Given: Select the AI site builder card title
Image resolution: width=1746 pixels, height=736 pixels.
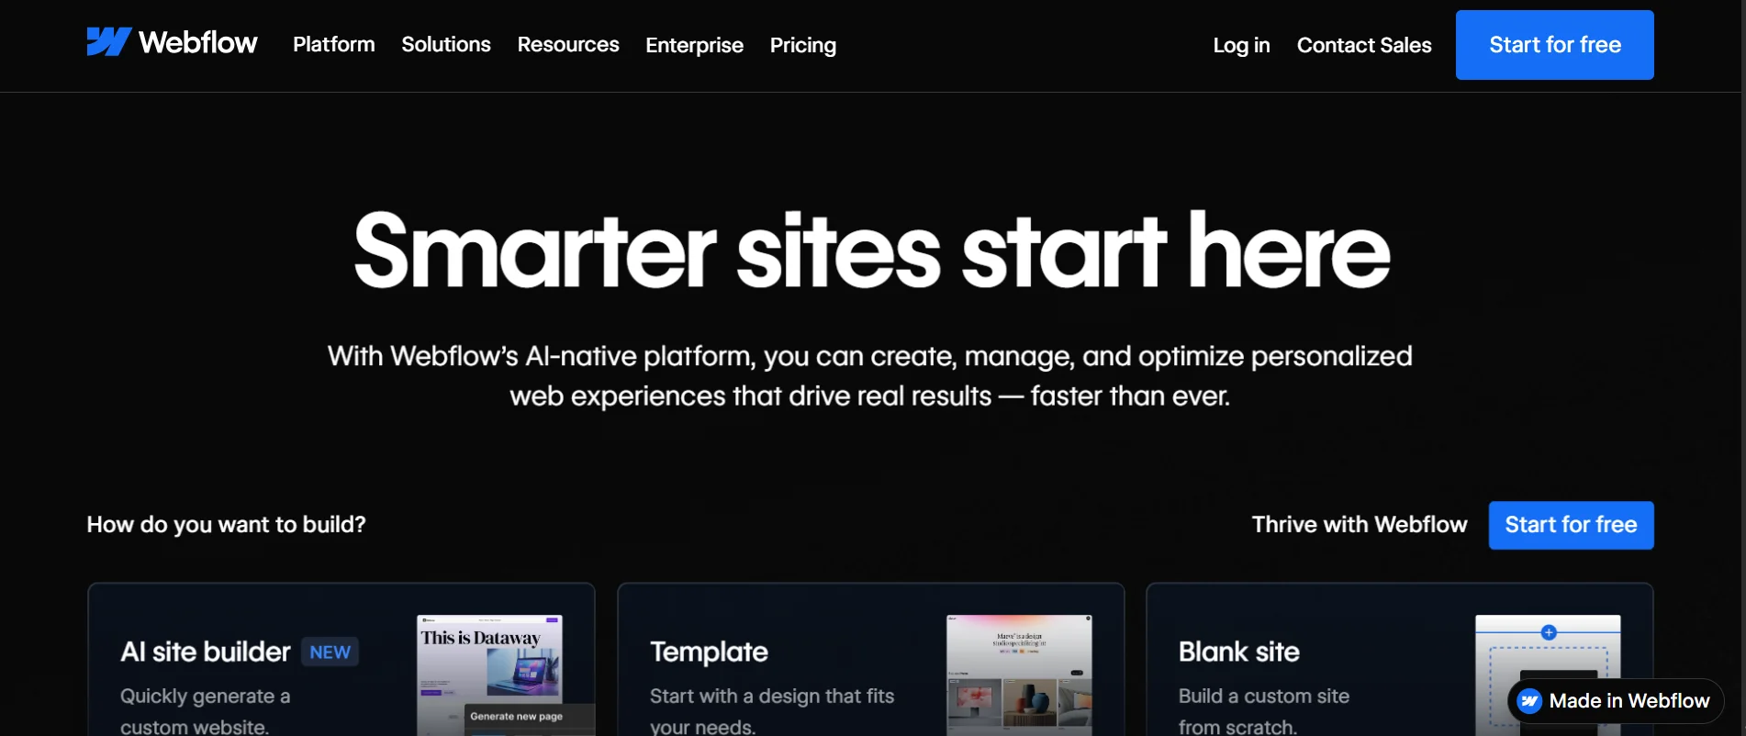Looking at the screenshot, I should (206, 652).
